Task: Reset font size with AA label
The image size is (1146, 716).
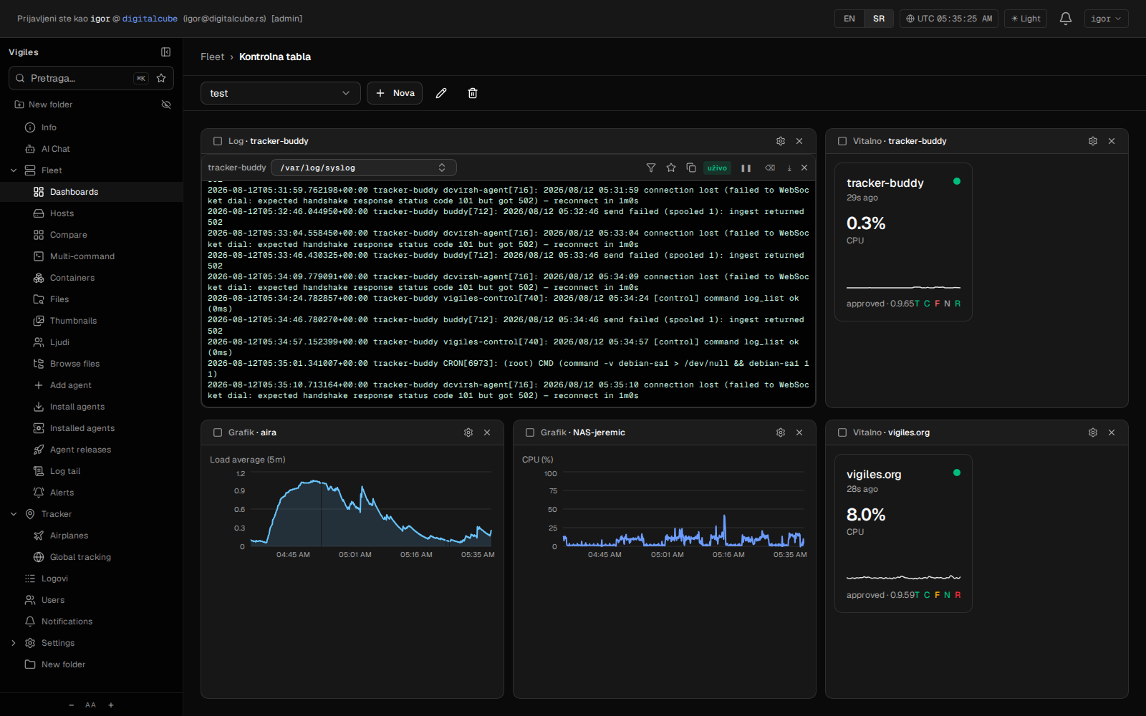Action: coord(90,705)
